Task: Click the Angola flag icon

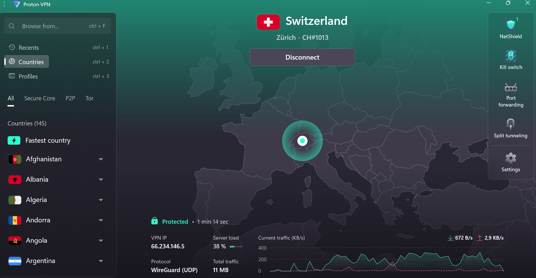Action: tap(15, 241)
